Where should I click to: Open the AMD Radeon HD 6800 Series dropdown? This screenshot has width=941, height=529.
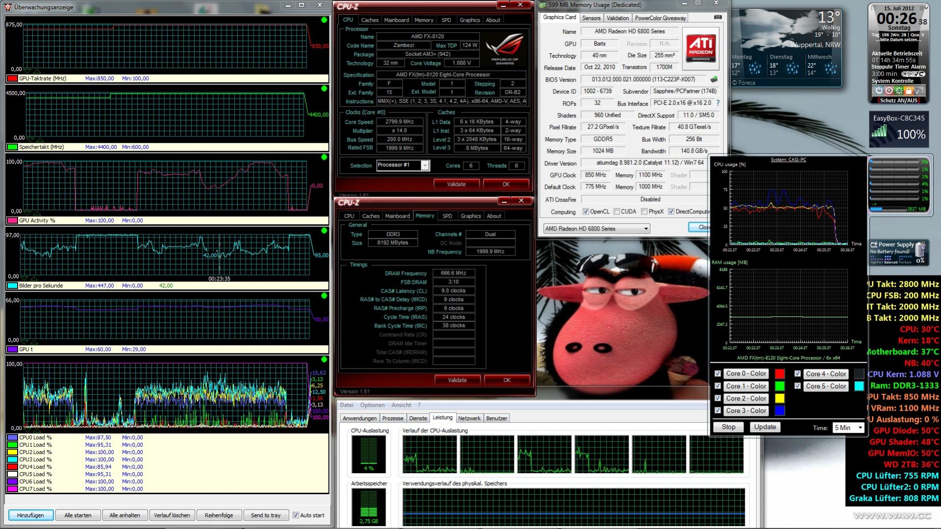(597, 228)
